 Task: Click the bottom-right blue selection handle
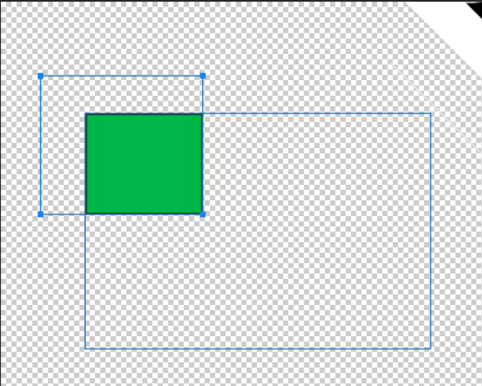tap(203, 214)
